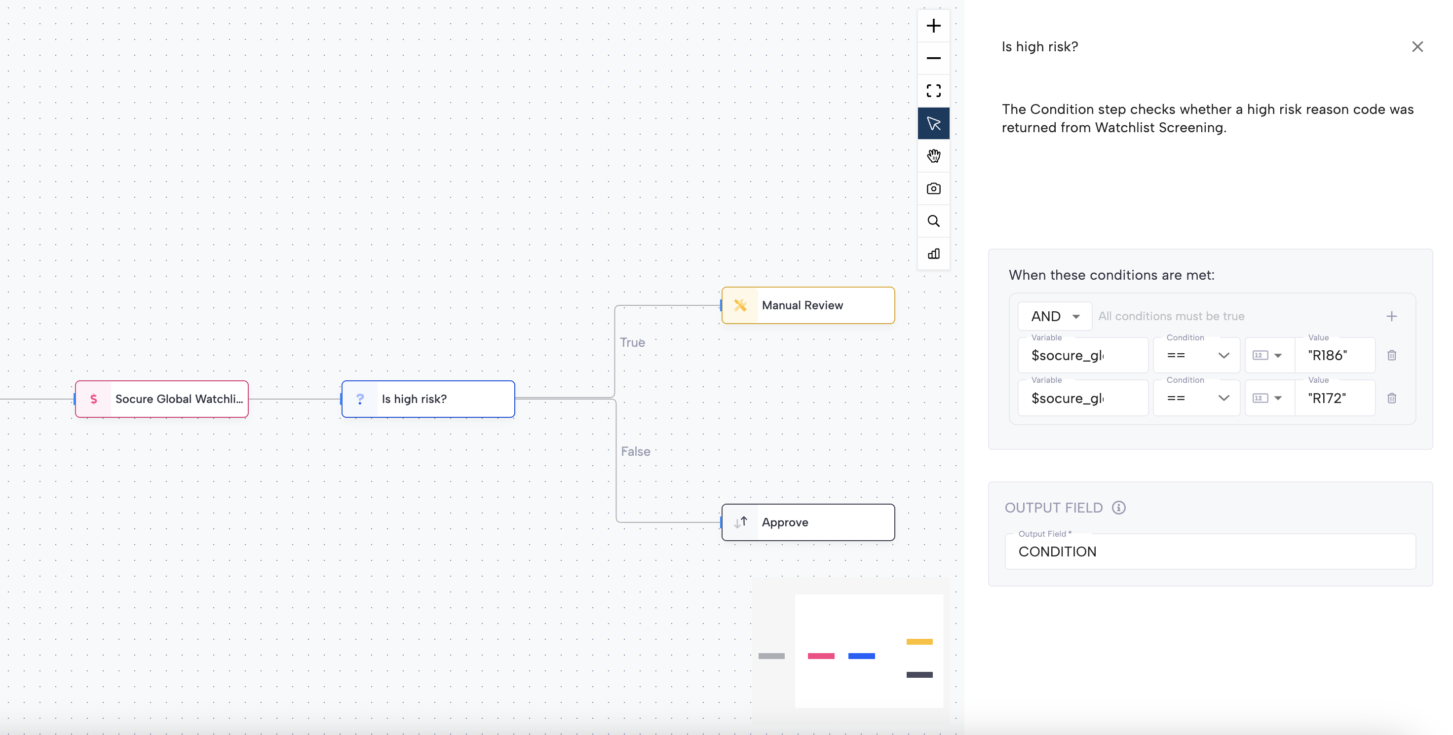
Task: Click the bar chart analytics icon
Action: pyautogui.click(x=933, y=254)
